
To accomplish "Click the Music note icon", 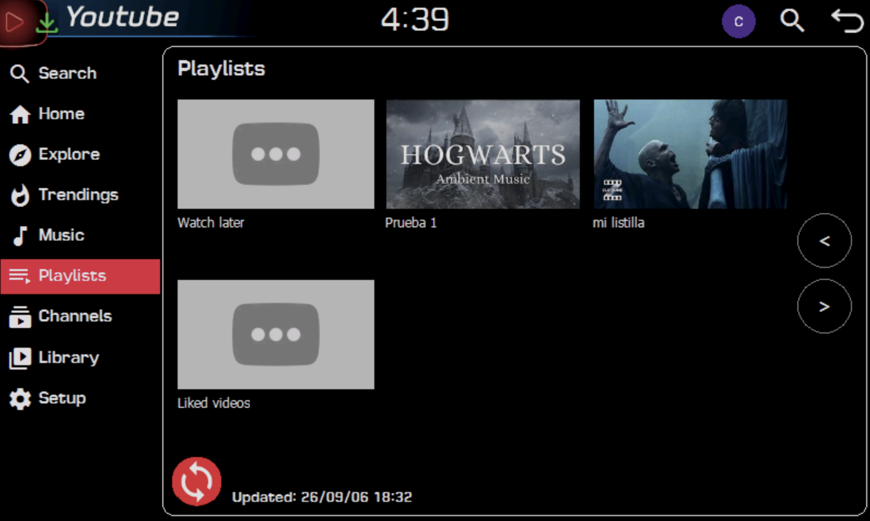I will (x=20, y=236).
